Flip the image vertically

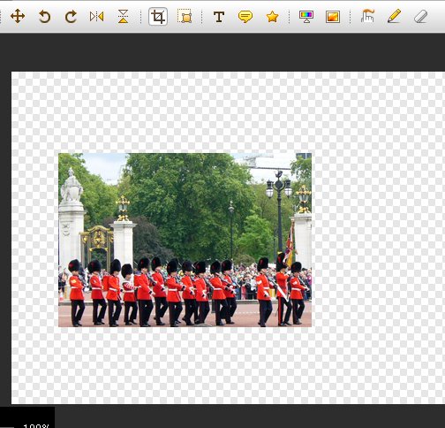[124, 16]
